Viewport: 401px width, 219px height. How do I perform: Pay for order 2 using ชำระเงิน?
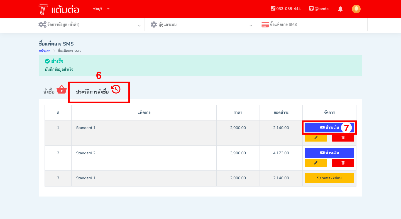tap(329, 153)
